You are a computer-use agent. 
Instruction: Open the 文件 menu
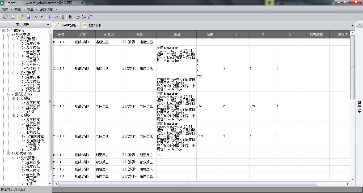pyautogui.click(x=5, y=9)
